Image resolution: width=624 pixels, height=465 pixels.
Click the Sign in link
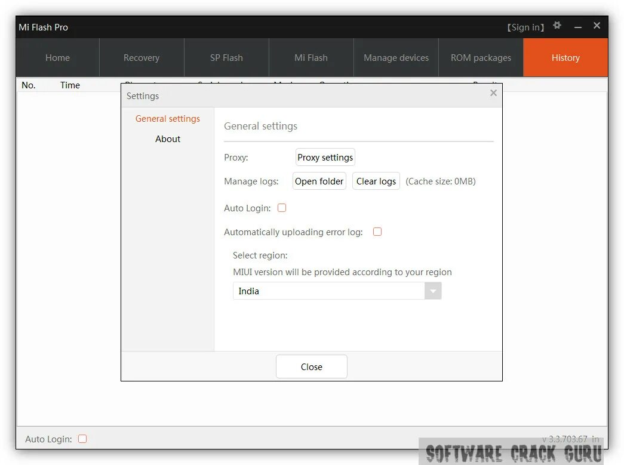(x=525, y=27)
